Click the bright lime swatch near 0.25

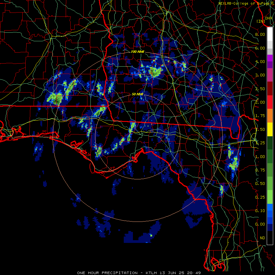point(270,197)
